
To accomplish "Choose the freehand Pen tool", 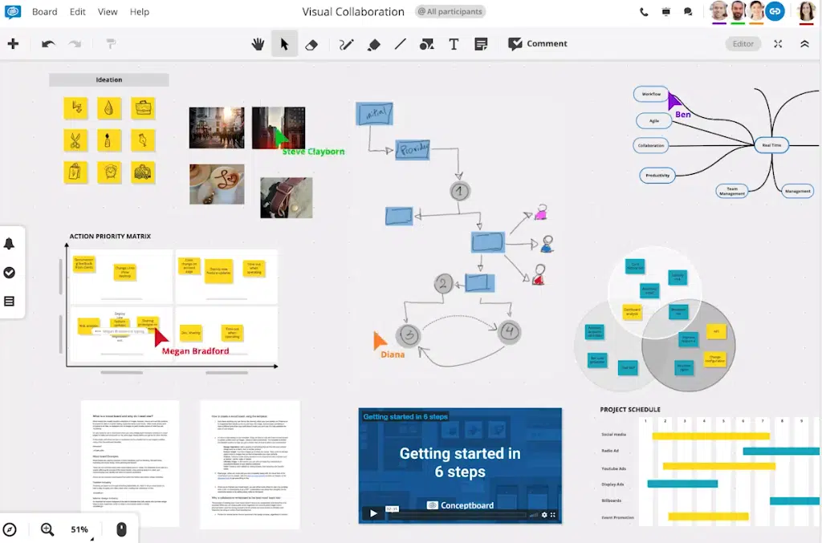I will point(346,44).
